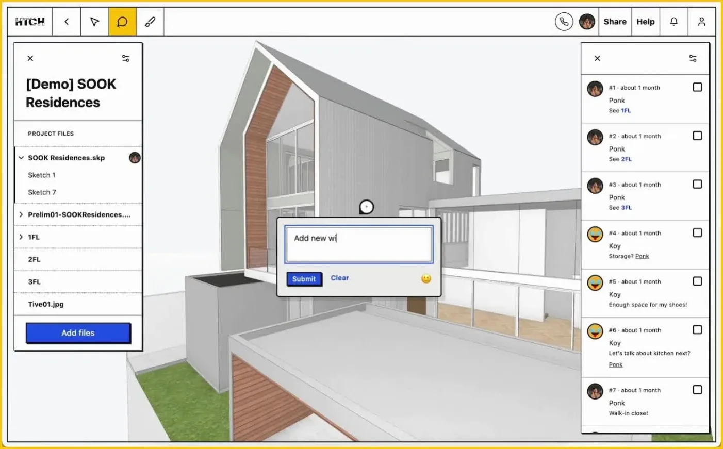
Task: Open Share menu
Action: 615,22
